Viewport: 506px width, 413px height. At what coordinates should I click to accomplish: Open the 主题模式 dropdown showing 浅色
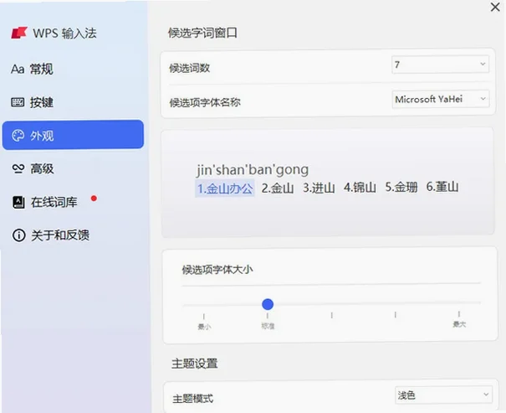(x=443, y=395)
